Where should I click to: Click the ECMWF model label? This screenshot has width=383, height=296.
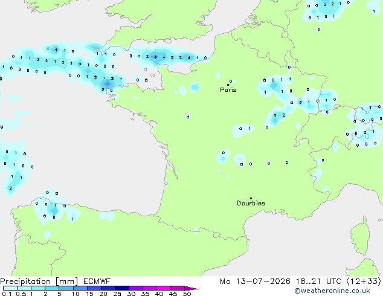(x=97, y=282)
